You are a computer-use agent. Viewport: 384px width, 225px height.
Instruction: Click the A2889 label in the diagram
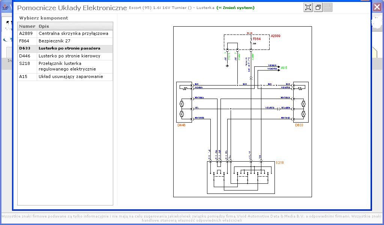pos(276,36)
